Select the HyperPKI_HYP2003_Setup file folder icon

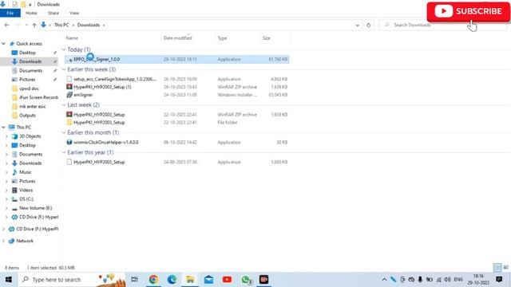click(x=69, y=122)
